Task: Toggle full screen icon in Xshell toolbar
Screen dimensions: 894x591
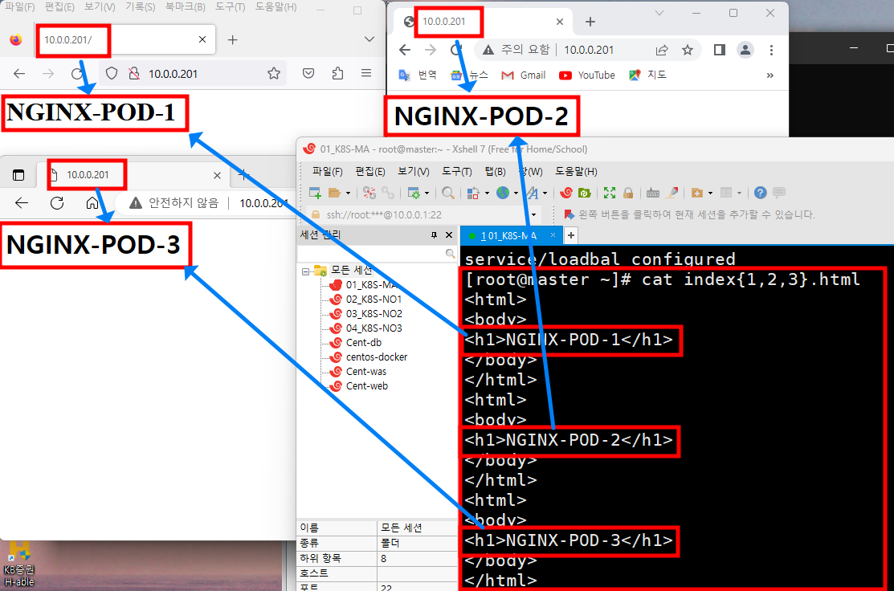Action: tap(610, 194)
